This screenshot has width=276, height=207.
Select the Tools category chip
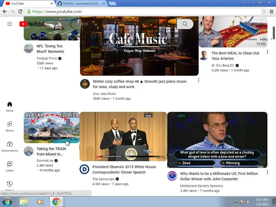point(229,39)
